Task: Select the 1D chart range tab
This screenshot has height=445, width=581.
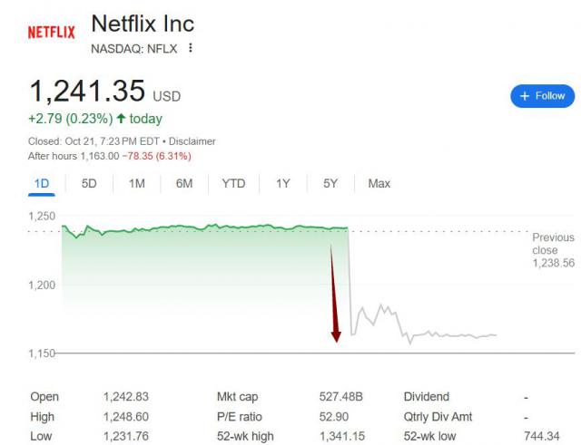Action: 42,184
